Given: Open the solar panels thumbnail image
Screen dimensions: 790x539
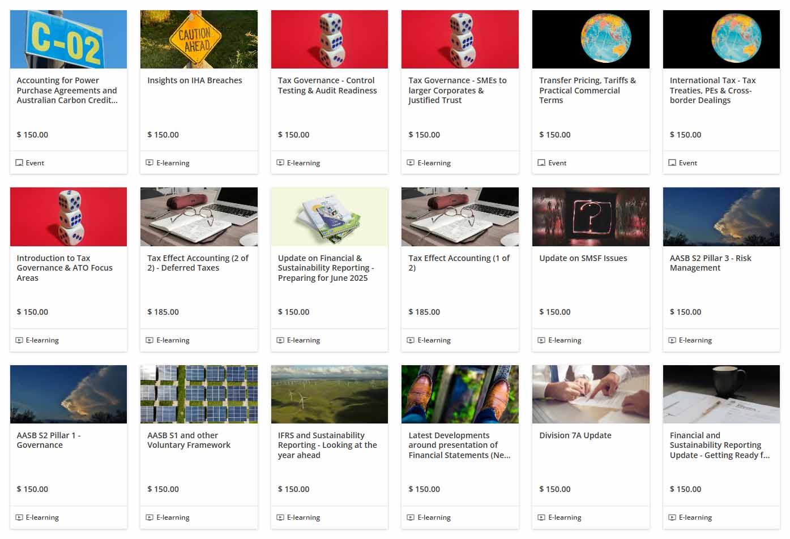Looking at the screenshot, I should pos(199,394).
